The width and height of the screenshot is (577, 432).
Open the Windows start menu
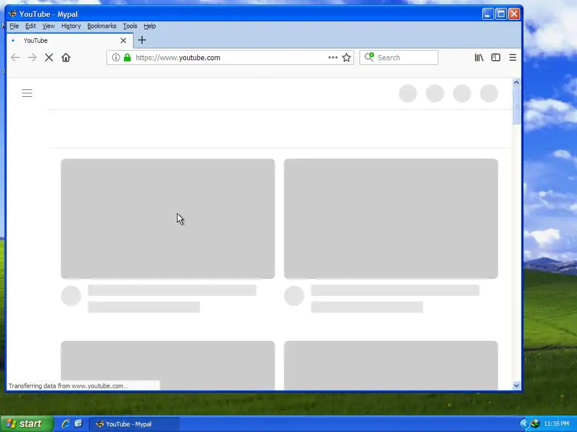click(x=26, y=424)
